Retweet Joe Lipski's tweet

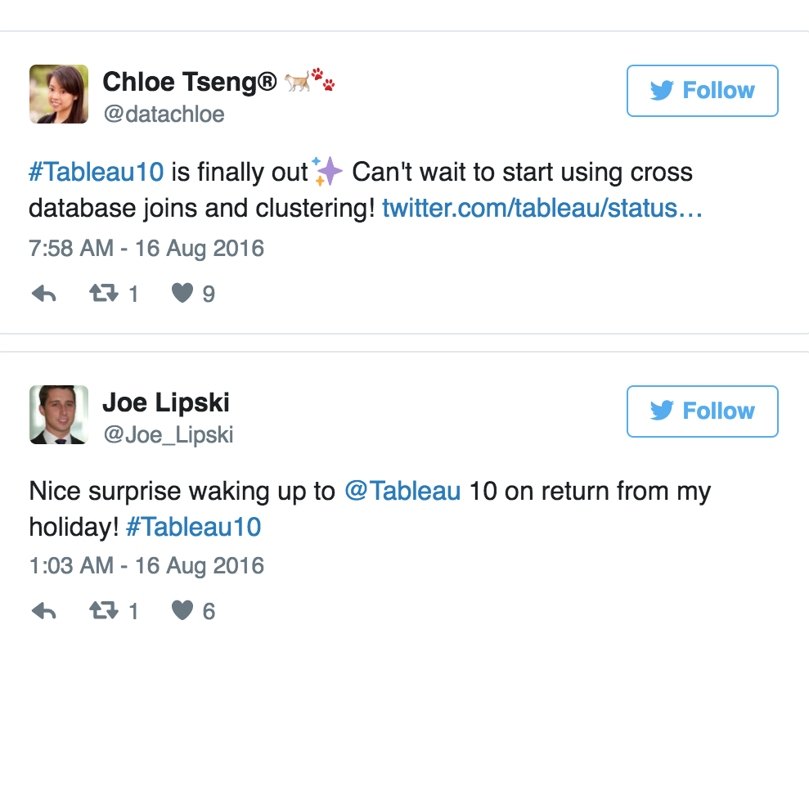click(104, 611)
